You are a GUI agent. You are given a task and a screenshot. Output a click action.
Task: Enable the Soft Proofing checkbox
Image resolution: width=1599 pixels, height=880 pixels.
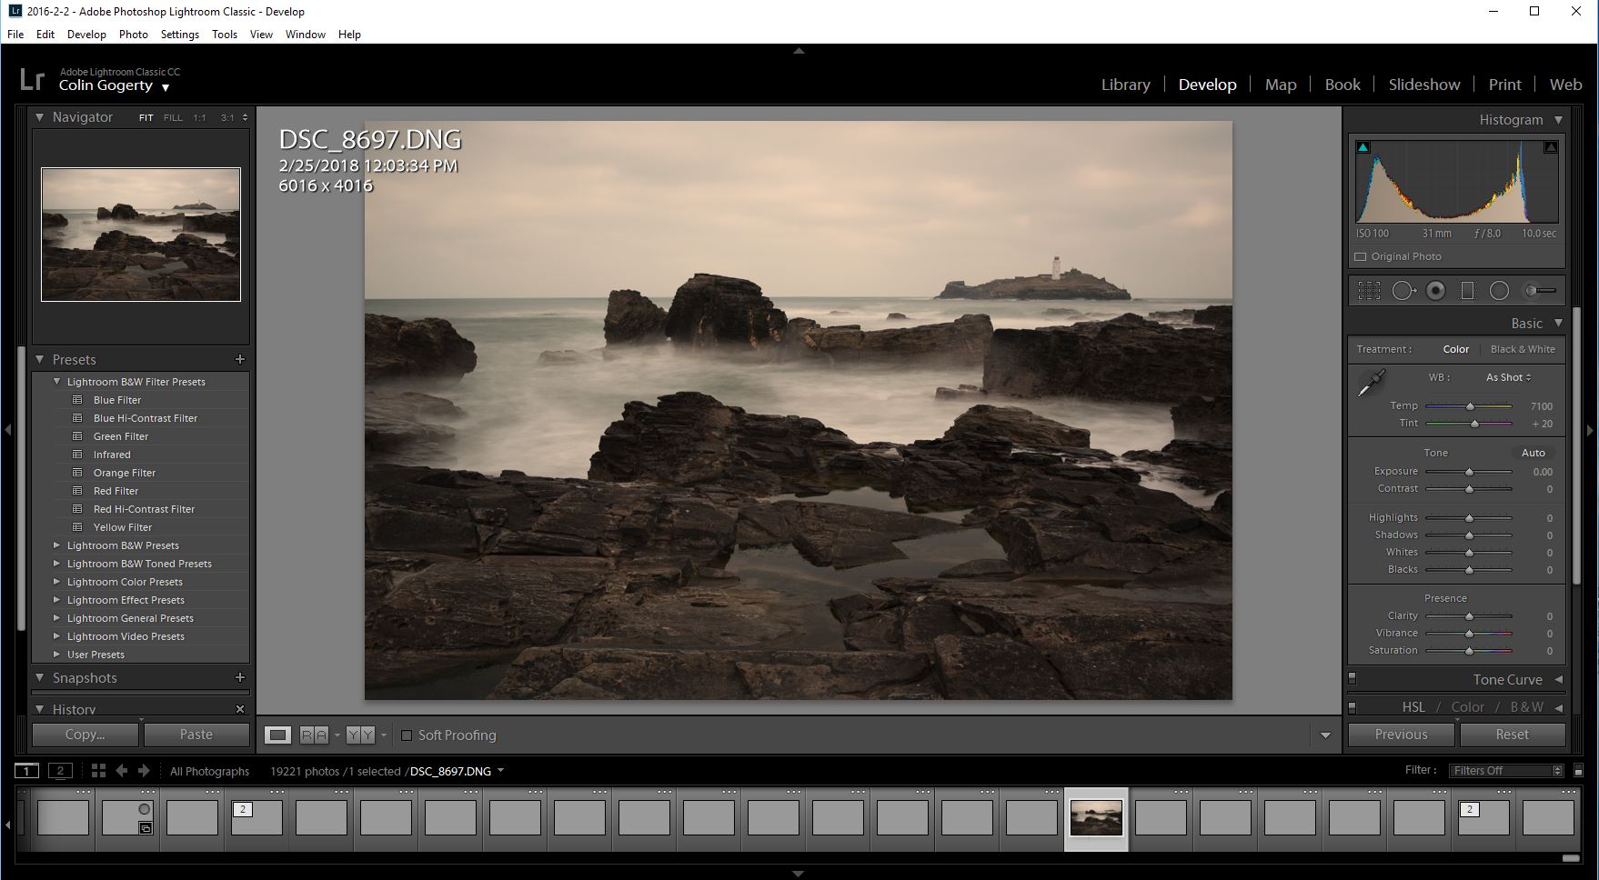point(407,735)
